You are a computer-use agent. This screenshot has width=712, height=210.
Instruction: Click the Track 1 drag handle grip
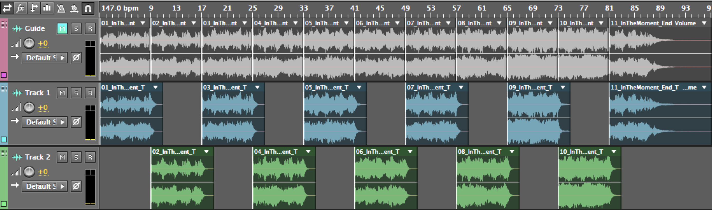point(4,89)
